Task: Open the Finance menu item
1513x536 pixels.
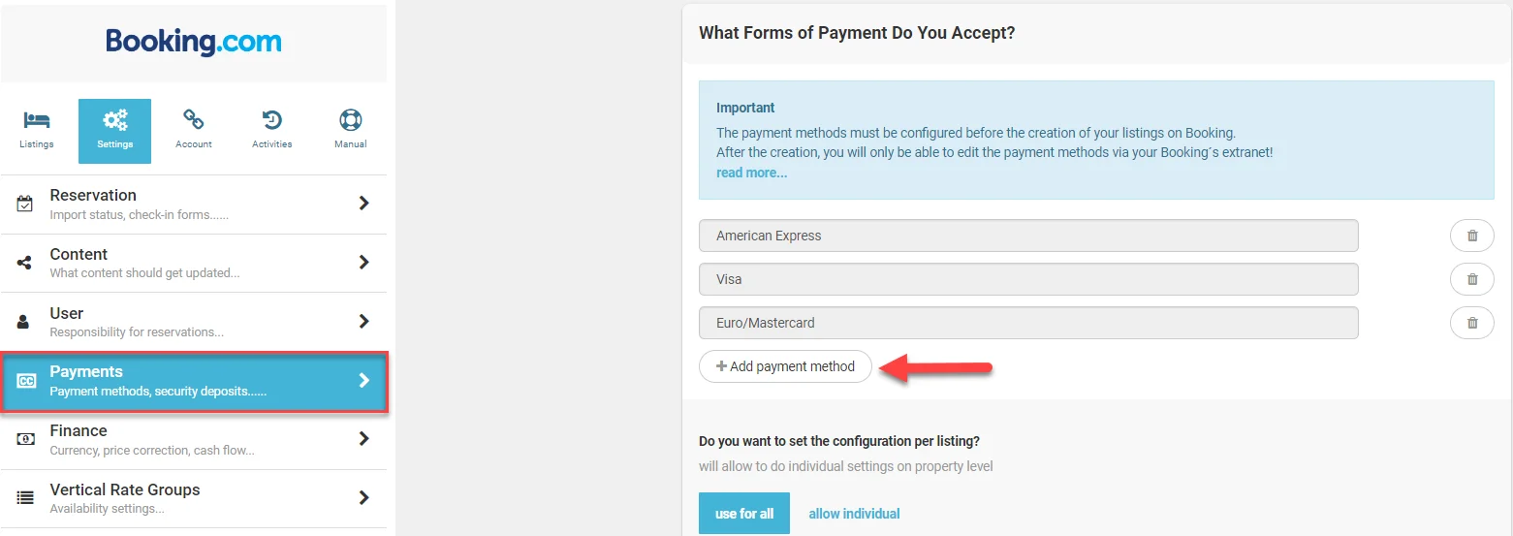Action: tap(194, 439)
